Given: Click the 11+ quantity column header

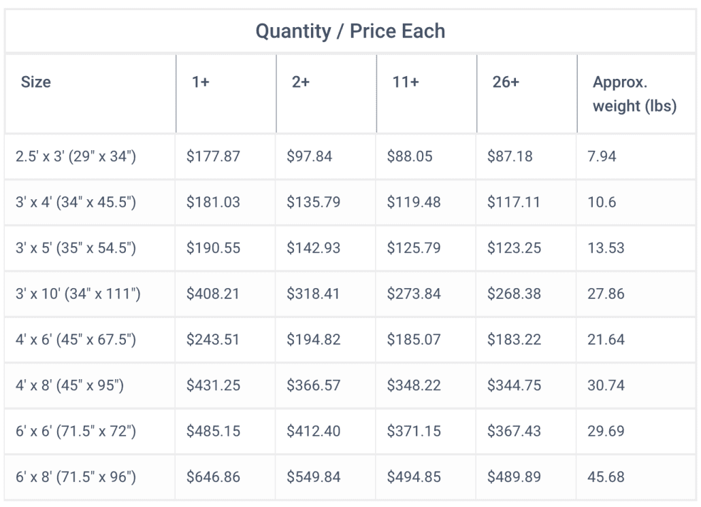Looking at the screenshot, I should (406, 82).
